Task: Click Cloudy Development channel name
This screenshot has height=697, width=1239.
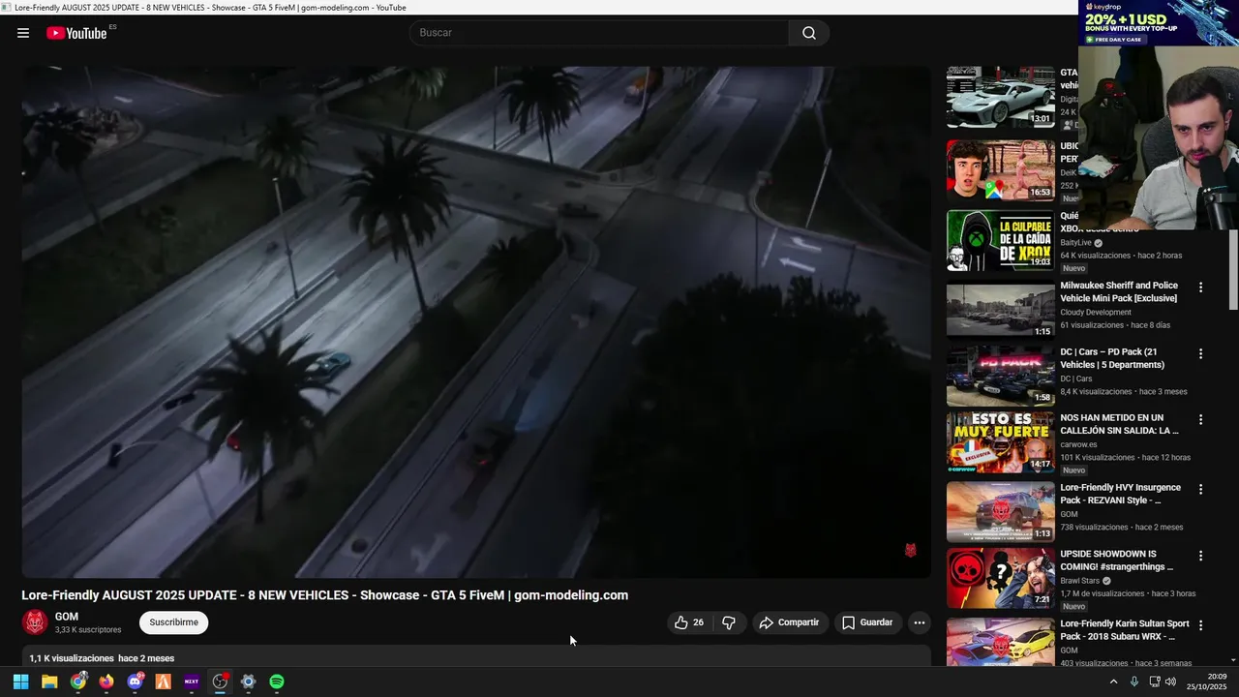Action: pos(1096,313)
